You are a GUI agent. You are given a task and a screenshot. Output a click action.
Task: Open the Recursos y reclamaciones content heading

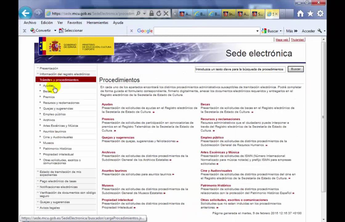(x=220, y=119)
